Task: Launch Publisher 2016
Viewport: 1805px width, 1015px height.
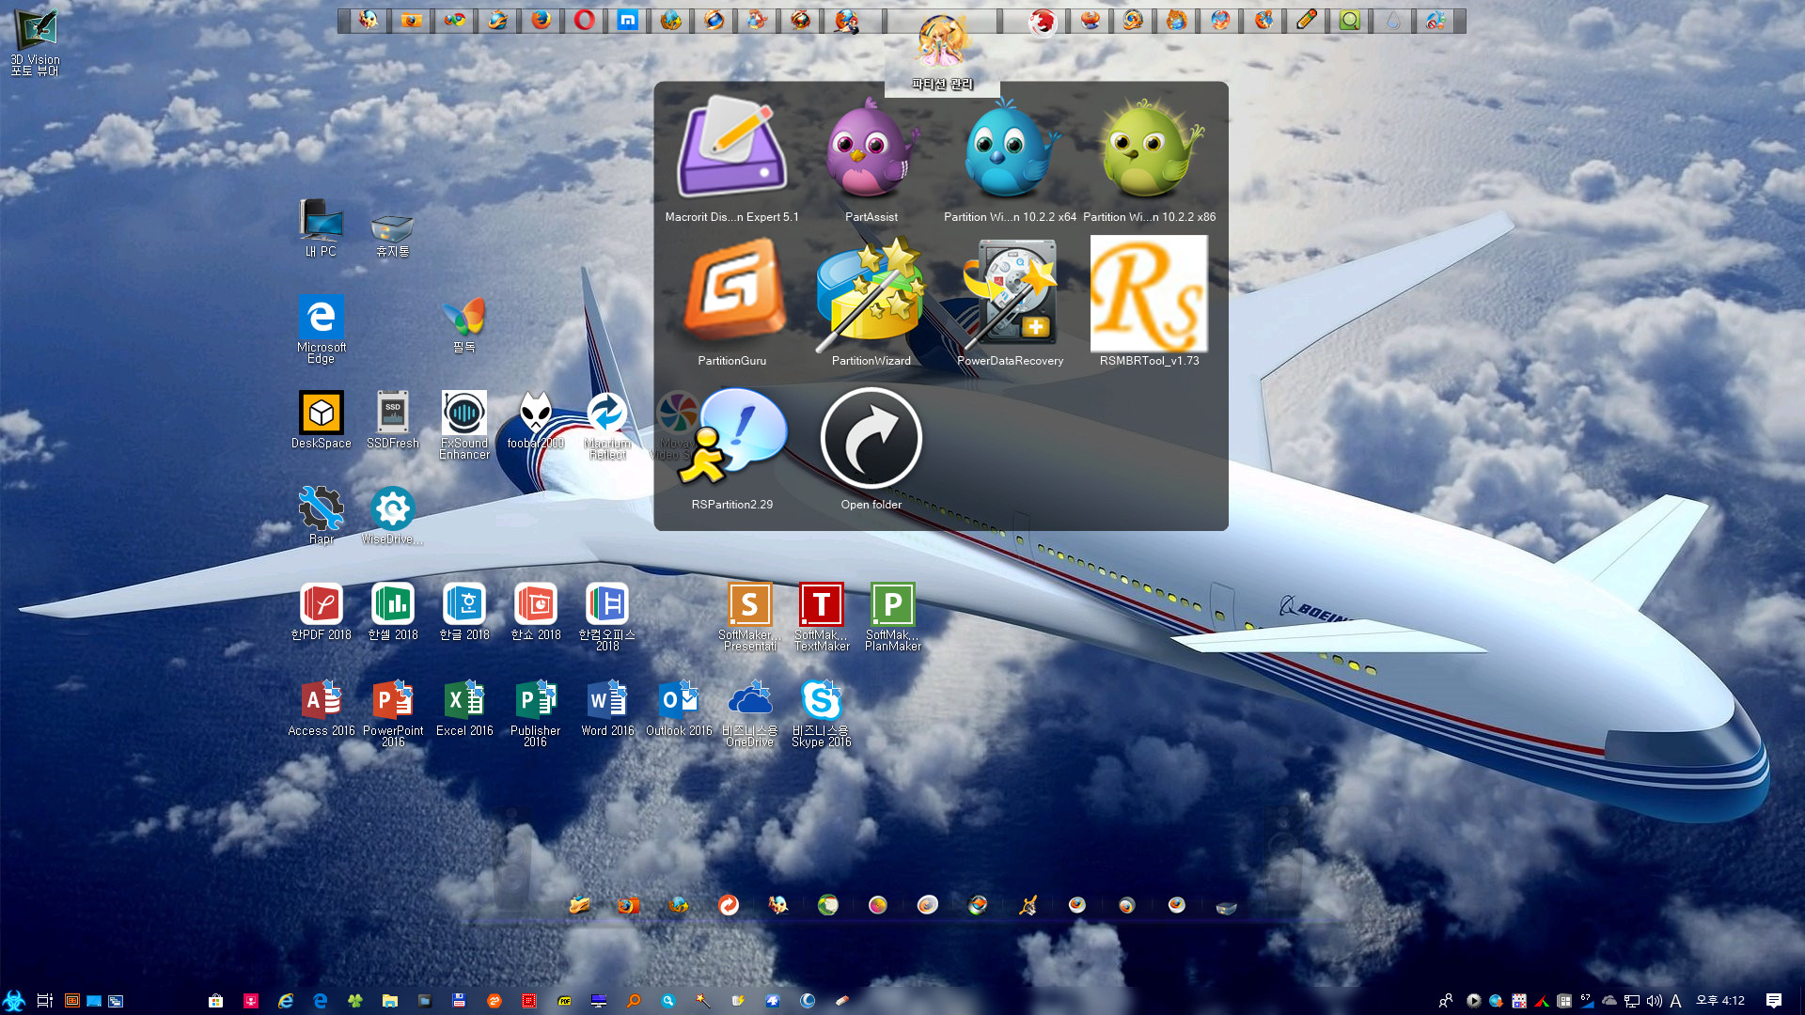Action: (x=535, y=711)
